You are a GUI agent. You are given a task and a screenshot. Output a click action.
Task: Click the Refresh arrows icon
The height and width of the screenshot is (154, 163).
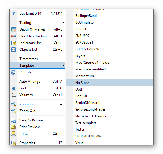(13, 72)
